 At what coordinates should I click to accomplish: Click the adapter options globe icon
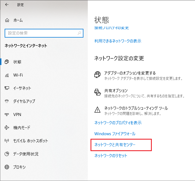point(97,75)
